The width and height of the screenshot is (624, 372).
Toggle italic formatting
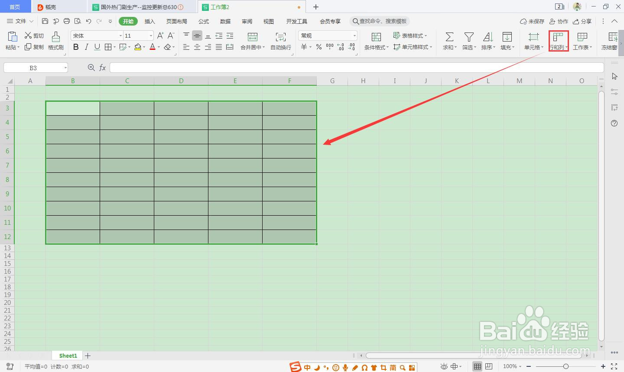pos(86,47)
